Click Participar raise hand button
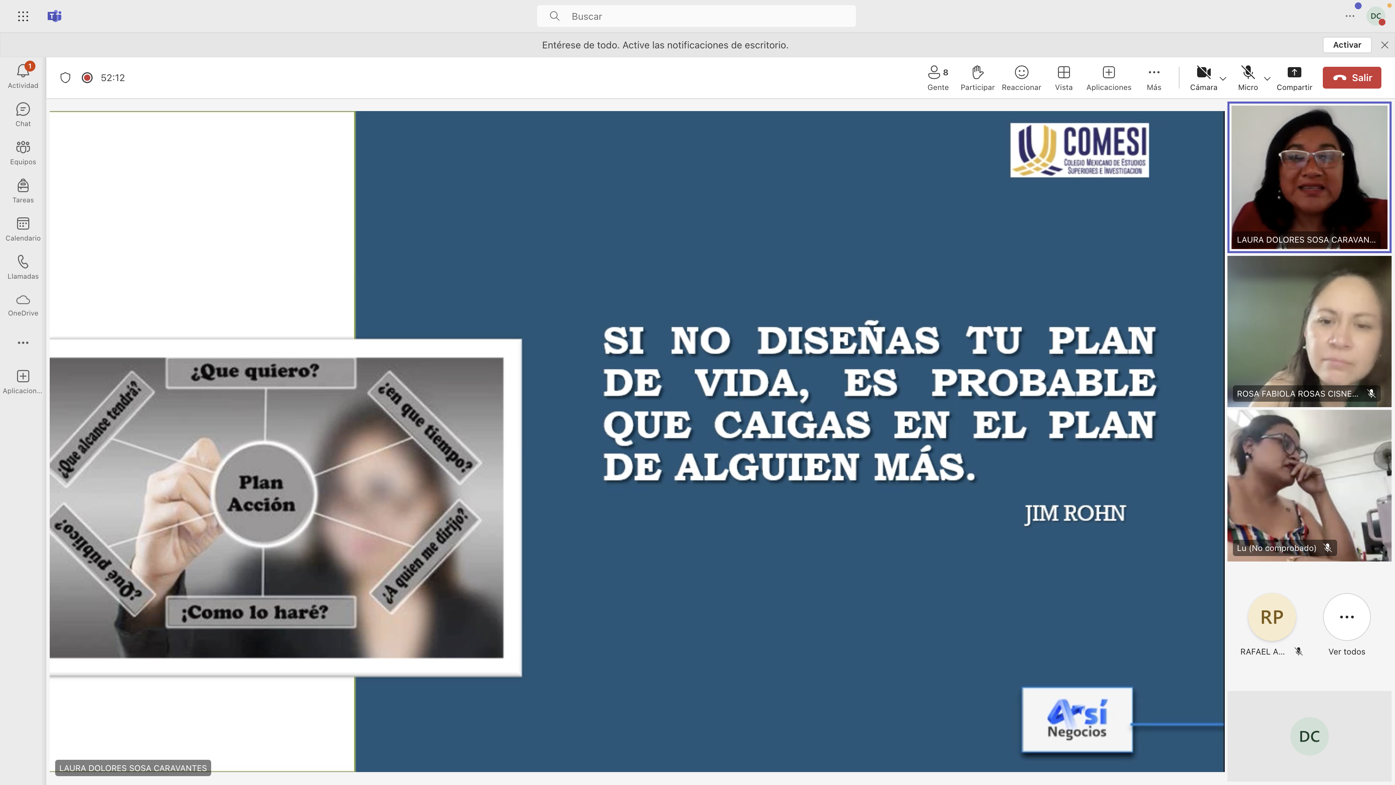Screen dimensions: 1395x785 (x=977, y=78)
